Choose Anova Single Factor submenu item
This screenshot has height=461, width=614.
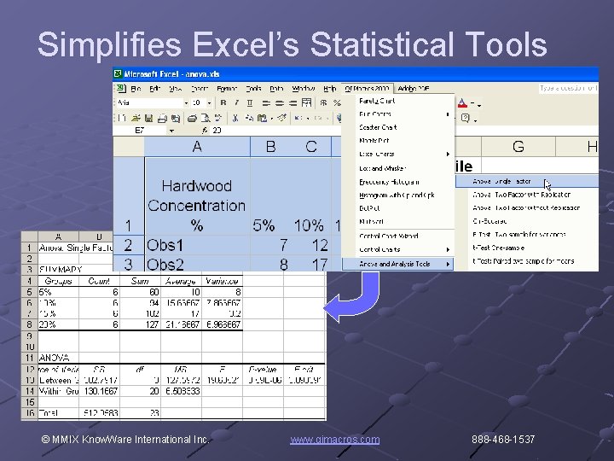527,181
